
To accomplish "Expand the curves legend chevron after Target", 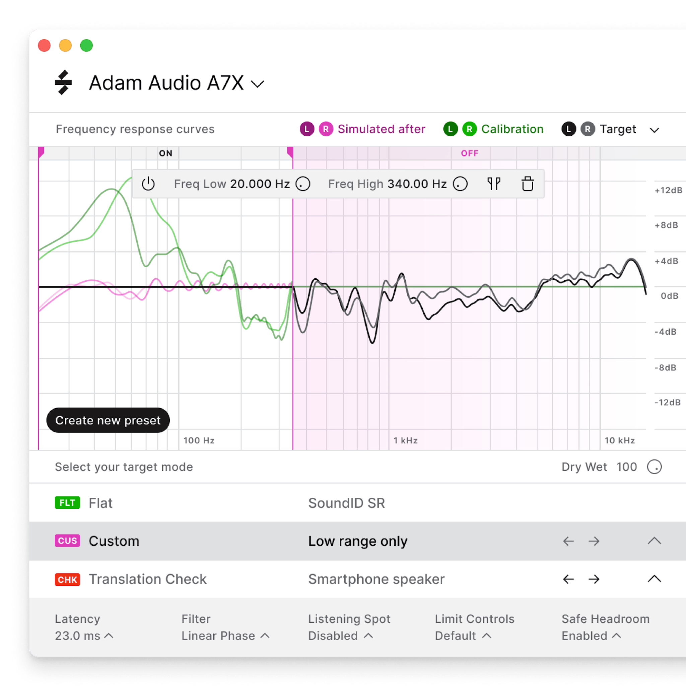I will pos(654,130).
